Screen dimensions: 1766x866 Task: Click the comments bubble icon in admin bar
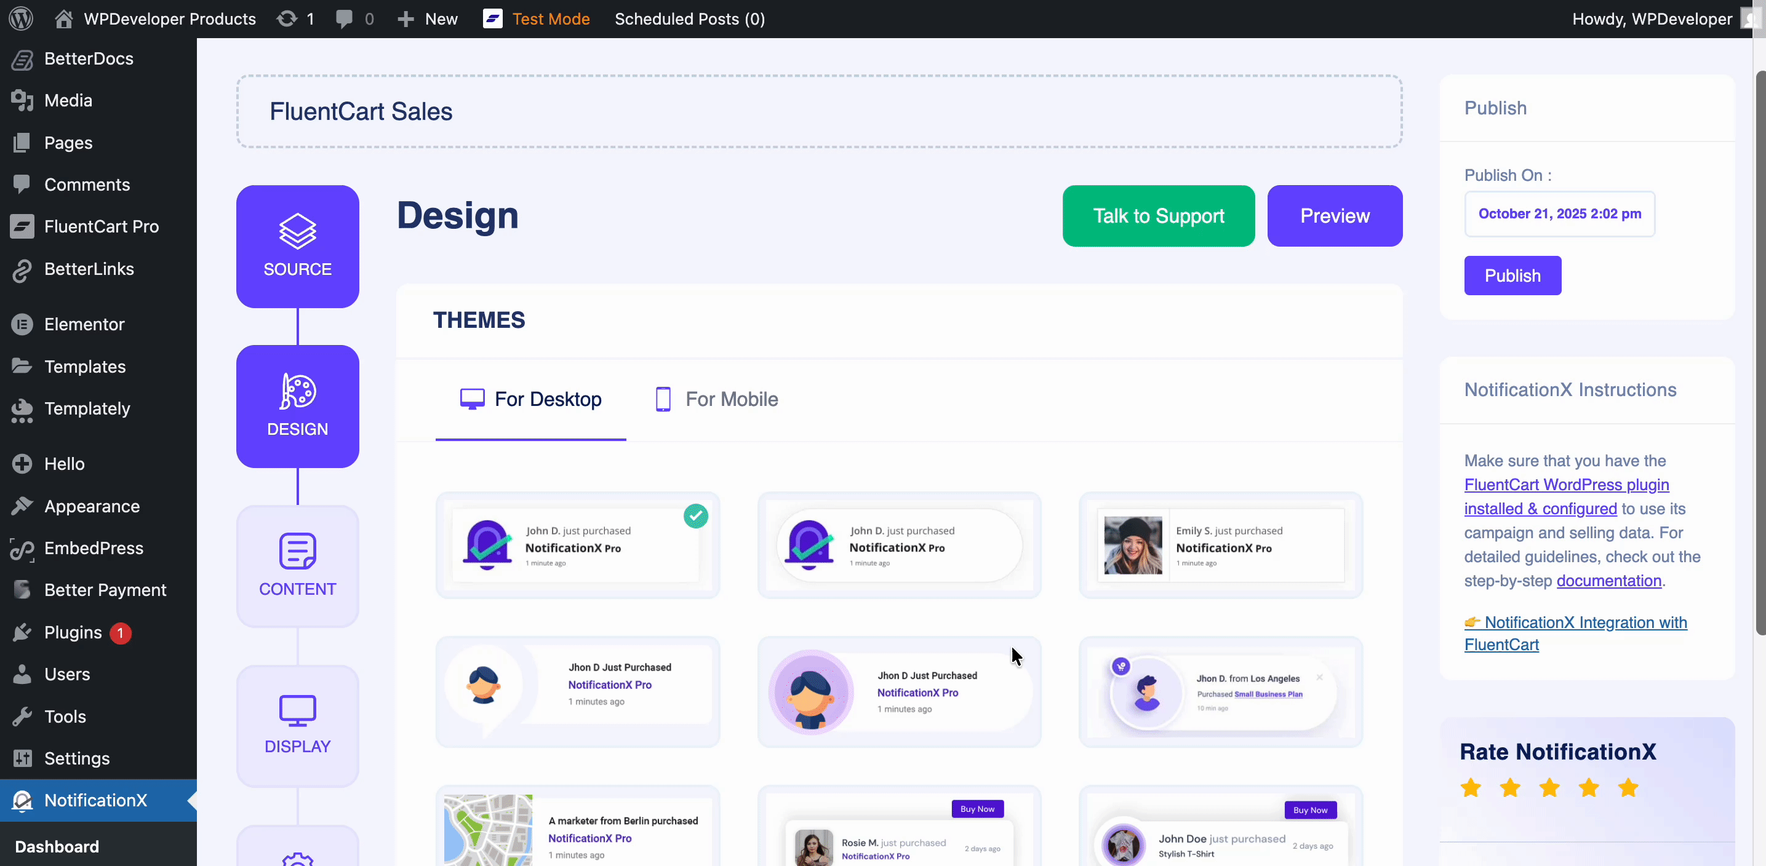pos(344,18)
